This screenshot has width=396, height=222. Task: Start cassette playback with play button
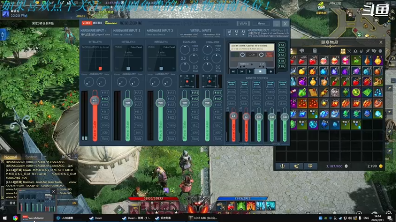coord(250,71)
